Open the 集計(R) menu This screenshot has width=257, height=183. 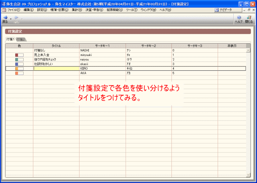[77, 10]
